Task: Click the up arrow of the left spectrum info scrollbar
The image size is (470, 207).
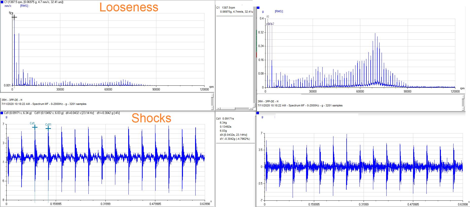Action: [x=212, y=95]
